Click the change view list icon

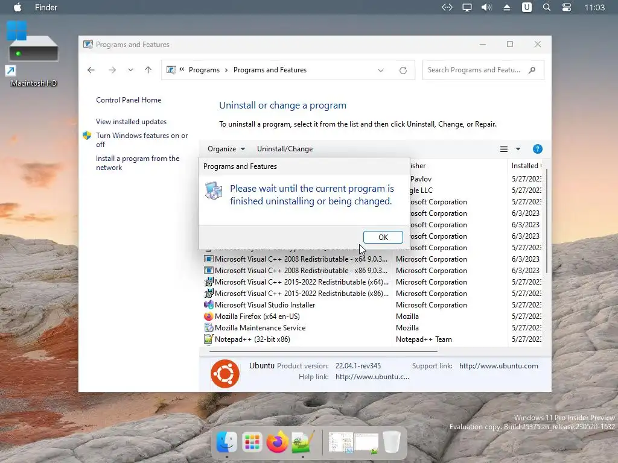[504, 149]
